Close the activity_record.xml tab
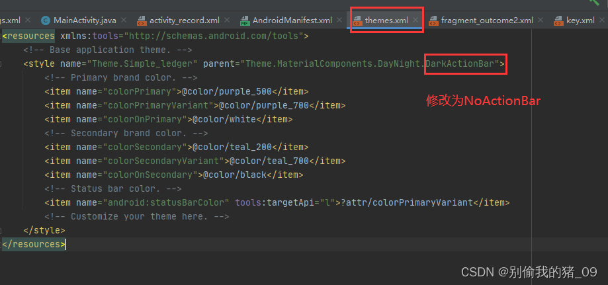Screen dimensions: 608x285 (227, 20)
